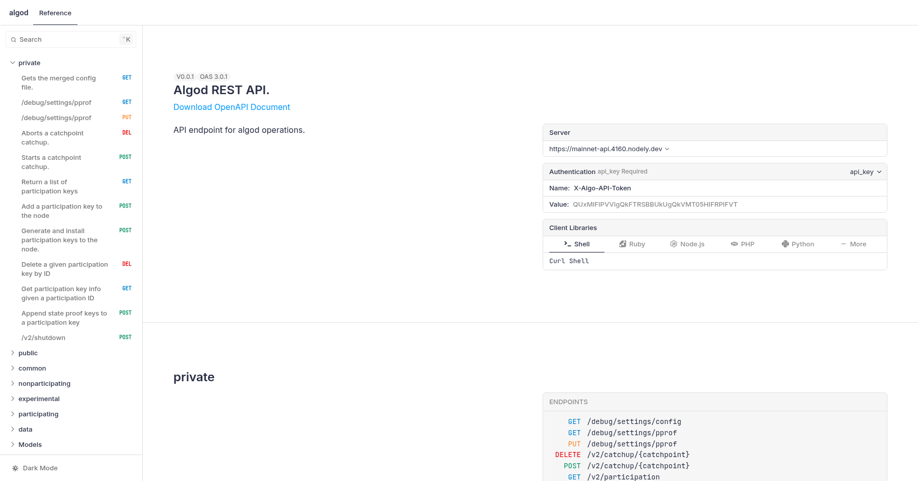Screen dimensions: 918x481
Task: Open the server URL dropdown
Action: 609,149
